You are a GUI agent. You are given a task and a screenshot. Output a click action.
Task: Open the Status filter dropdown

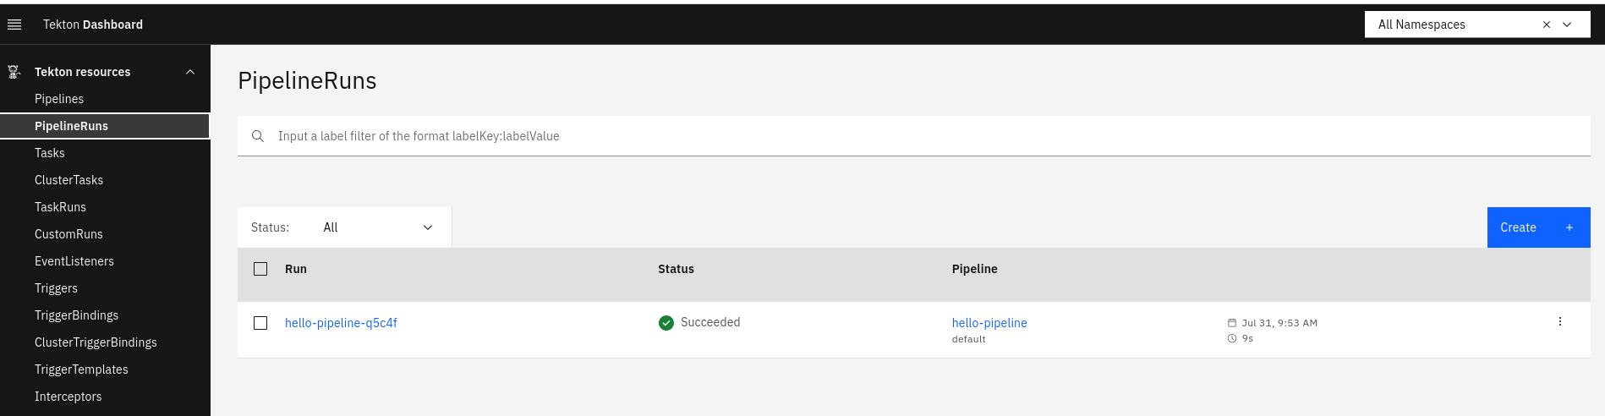[x=376, y=227]
